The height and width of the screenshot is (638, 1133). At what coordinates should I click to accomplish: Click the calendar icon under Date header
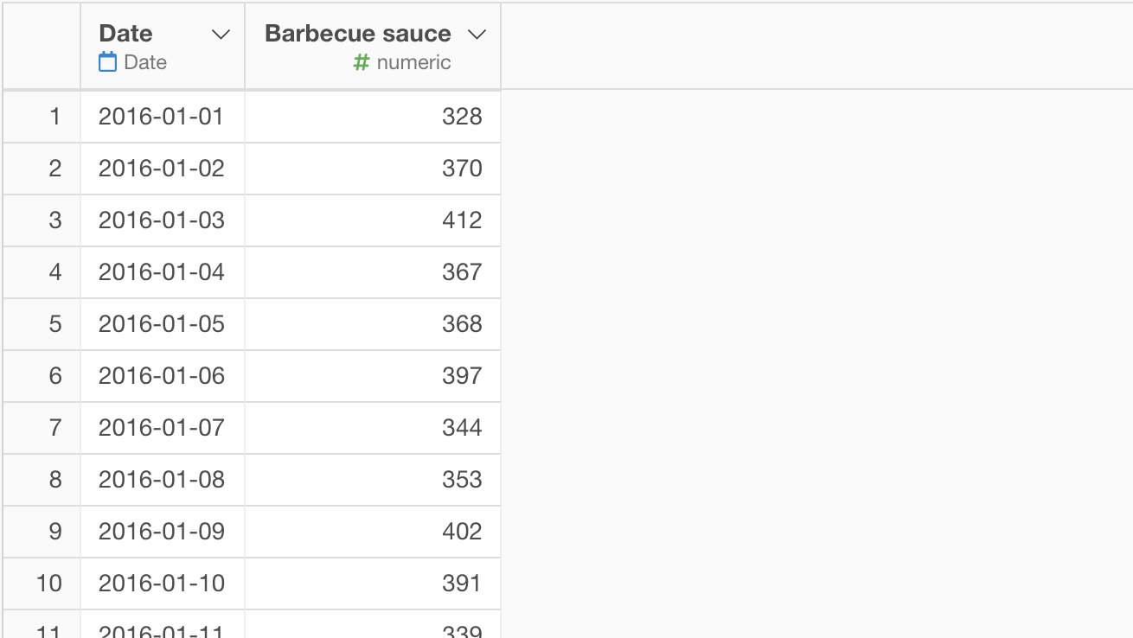point(107,62)
